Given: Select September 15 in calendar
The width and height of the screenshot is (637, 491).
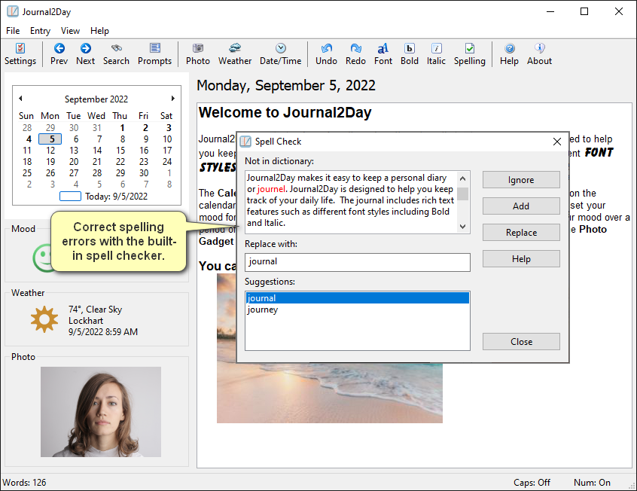Looking at the screenshot, I should [x=120, y=151].
